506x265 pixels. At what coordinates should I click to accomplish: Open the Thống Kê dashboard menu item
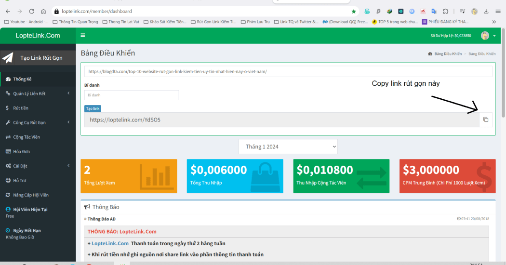click(38, 79)
